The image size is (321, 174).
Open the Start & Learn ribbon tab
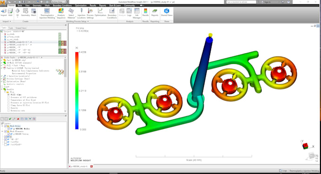[x=115, y=6]
